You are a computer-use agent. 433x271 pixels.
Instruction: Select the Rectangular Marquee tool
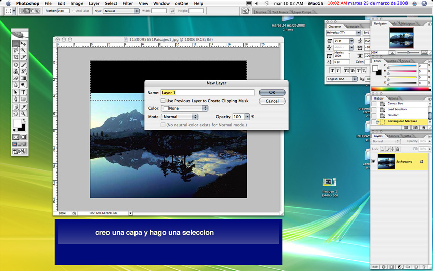16,44
